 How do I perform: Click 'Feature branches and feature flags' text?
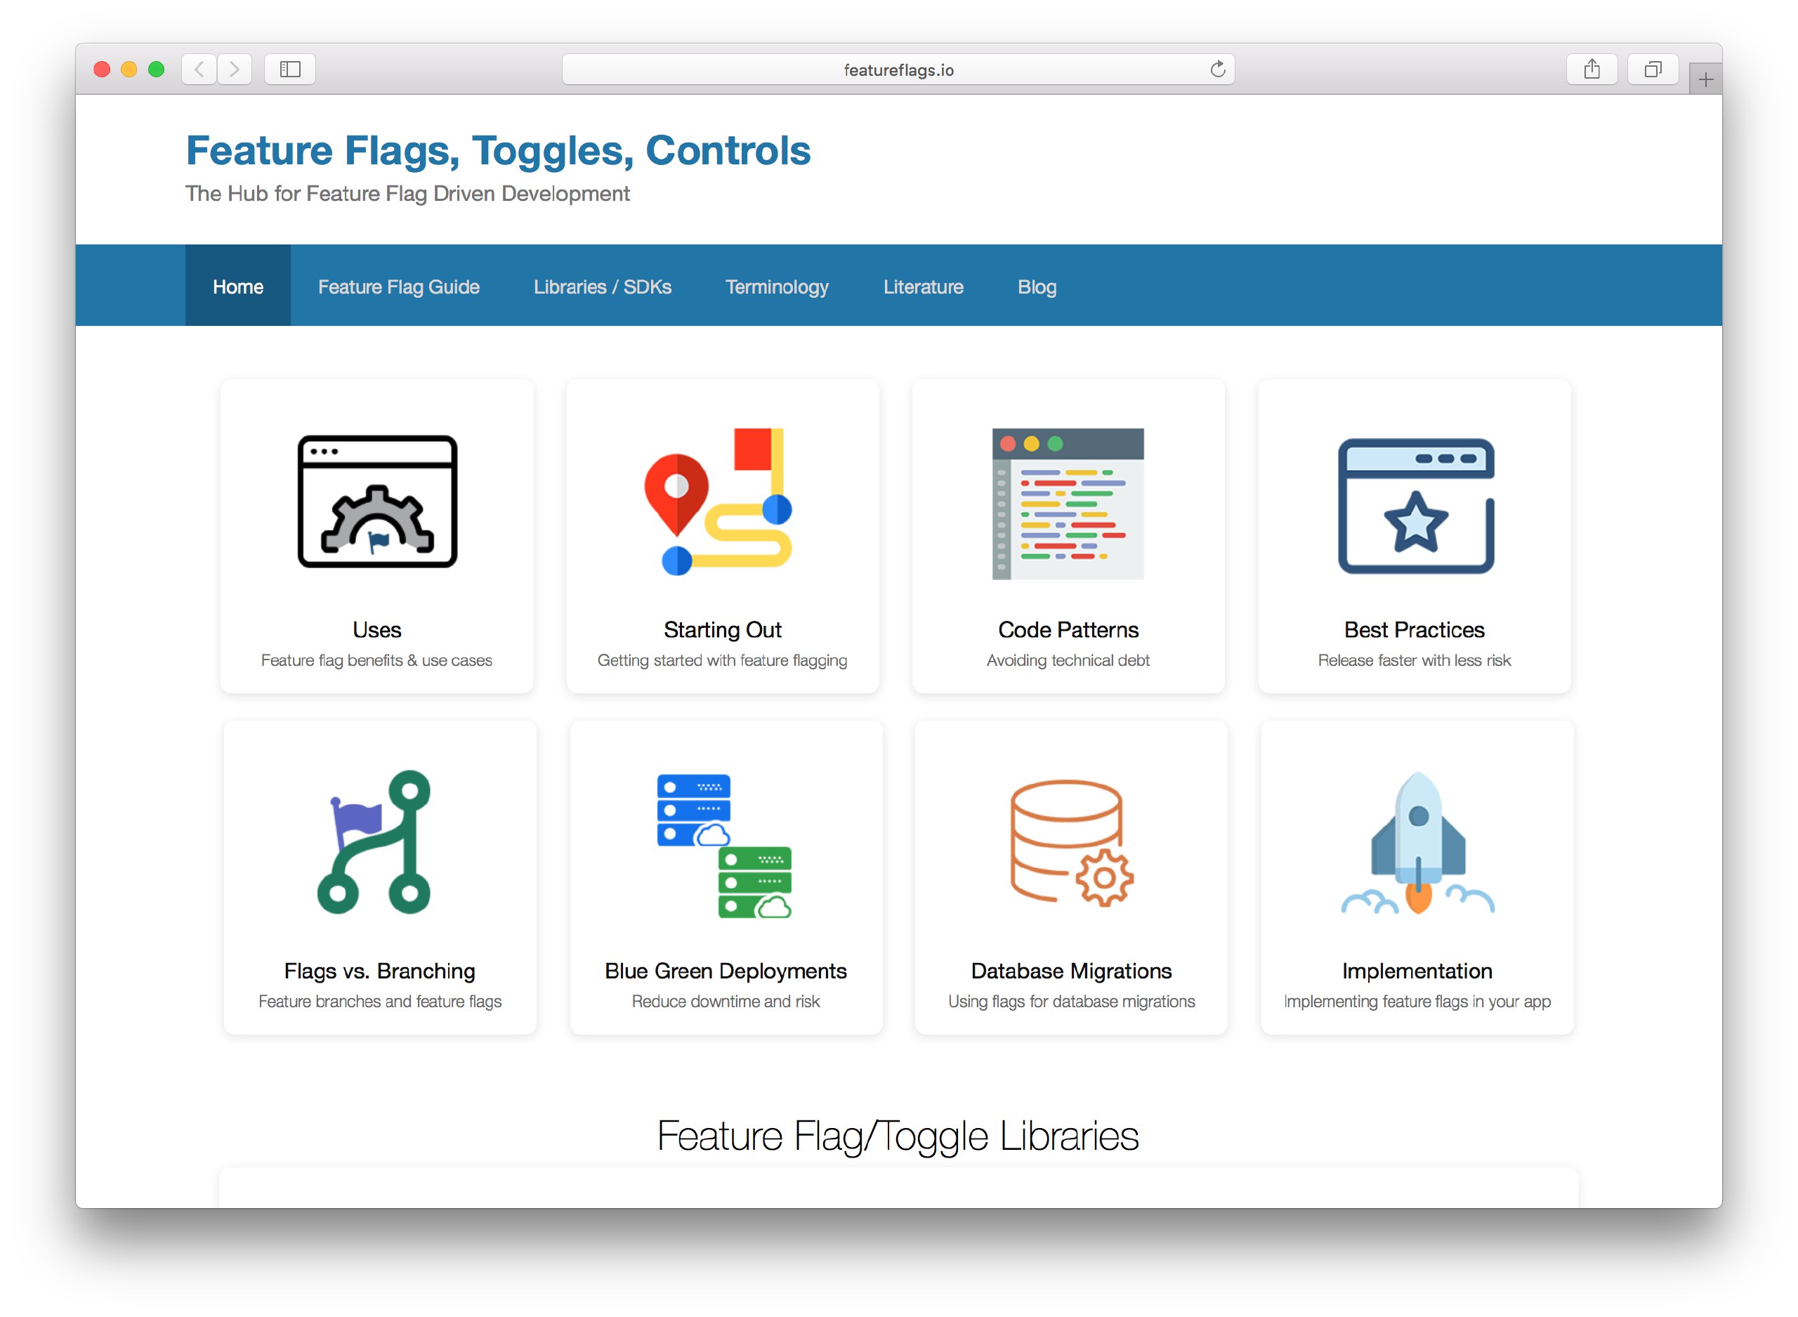point(379,1002)
